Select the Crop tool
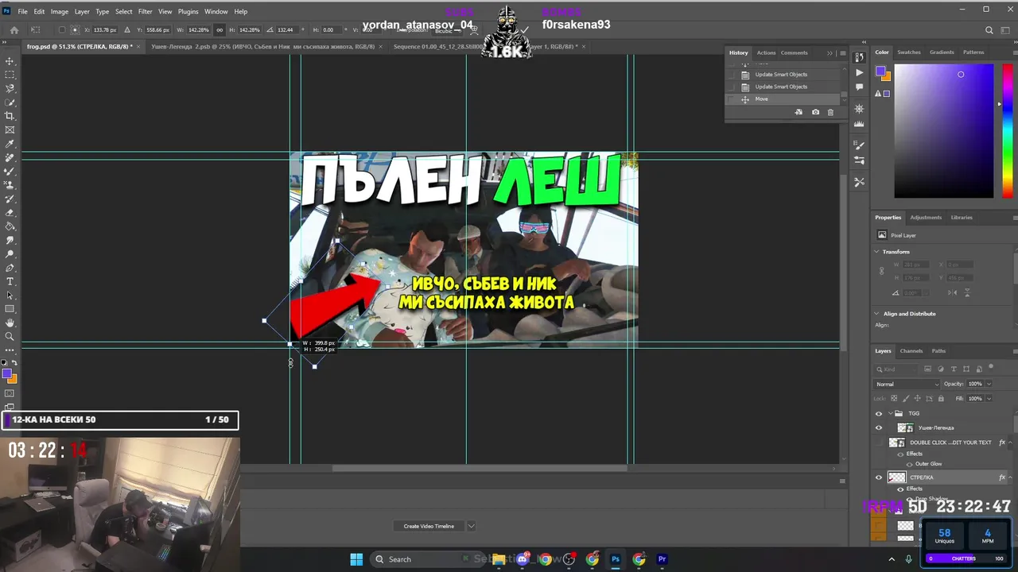The image size is (1018, 572). tap(10, 116)
